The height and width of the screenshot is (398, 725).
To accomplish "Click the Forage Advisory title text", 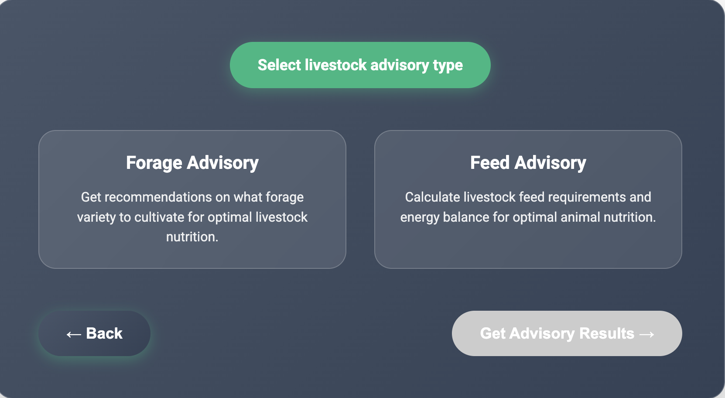I will (x=192, y=163).
